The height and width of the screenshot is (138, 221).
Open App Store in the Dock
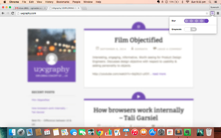(x=153, y=132)
